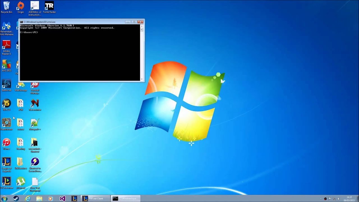Click the Show desktop button
This screenshot has width=359, height=202.
click(x=357, y=199)
